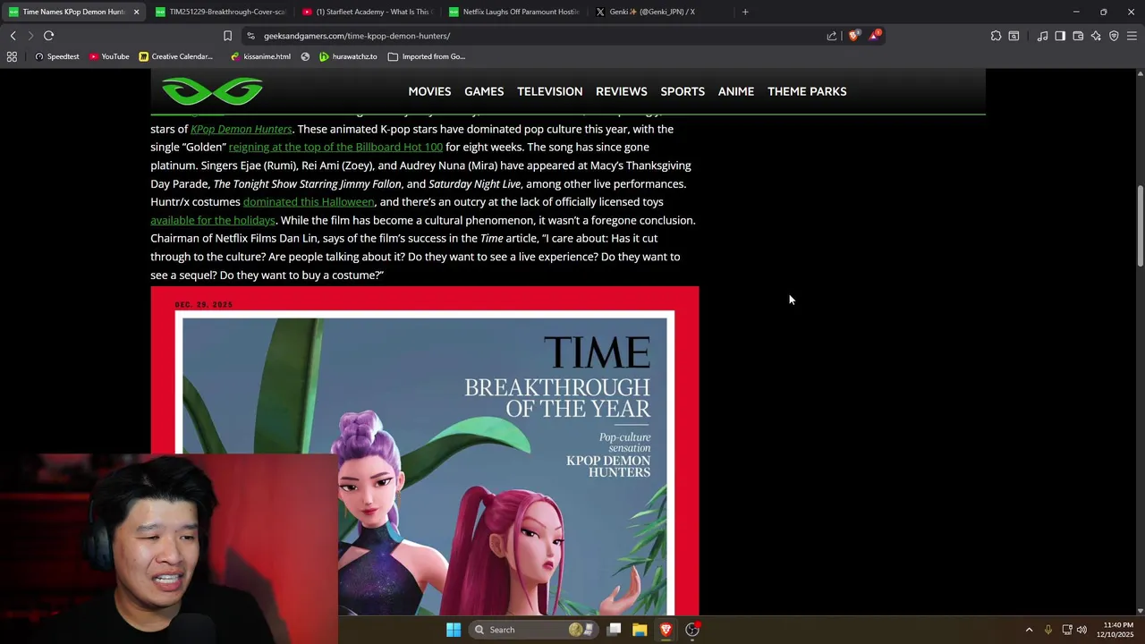Follow the KPop Demon Hunters article link
The height and width of the screenshot is (644, 1145).
click(x=241, y=129)
